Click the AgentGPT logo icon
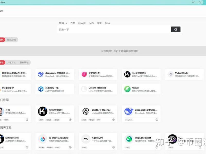This screenshot has height=154, width=206. click(86, 139)
